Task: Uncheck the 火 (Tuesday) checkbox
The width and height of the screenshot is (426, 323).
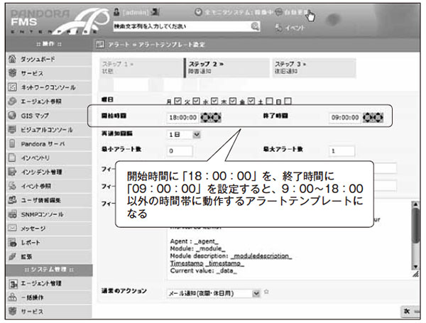Action: click(x=196, y=101)
